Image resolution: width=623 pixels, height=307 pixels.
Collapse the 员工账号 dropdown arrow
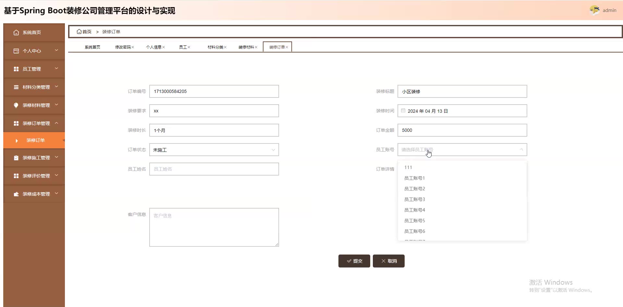click(521, 150)
